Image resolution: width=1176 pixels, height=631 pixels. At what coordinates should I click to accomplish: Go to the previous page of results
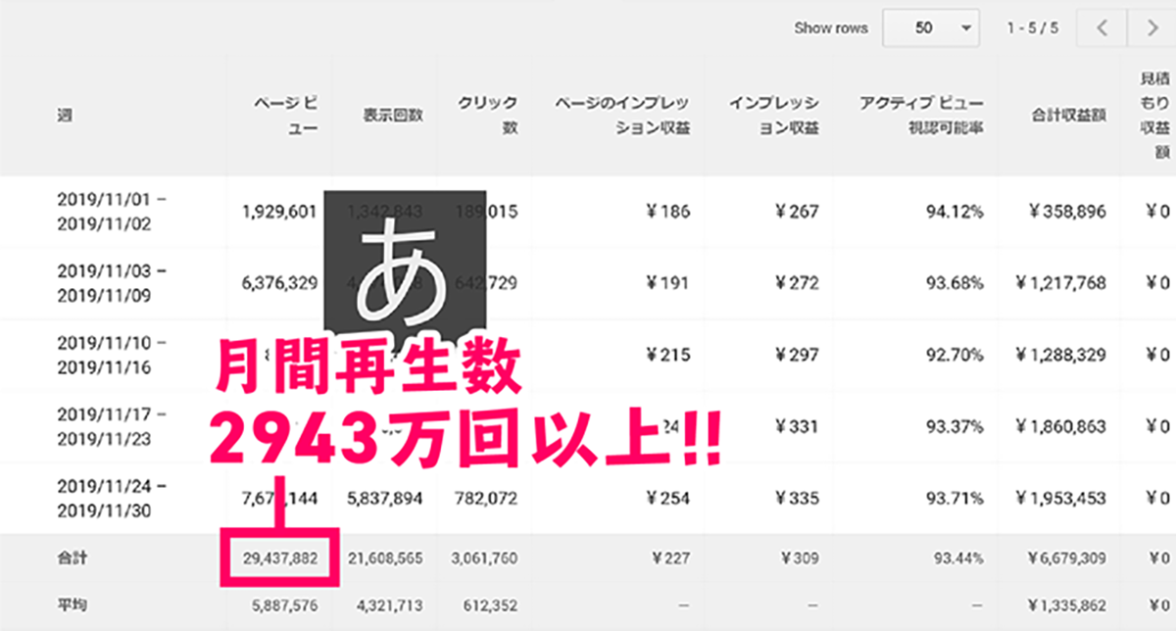tap(1102, 28)
